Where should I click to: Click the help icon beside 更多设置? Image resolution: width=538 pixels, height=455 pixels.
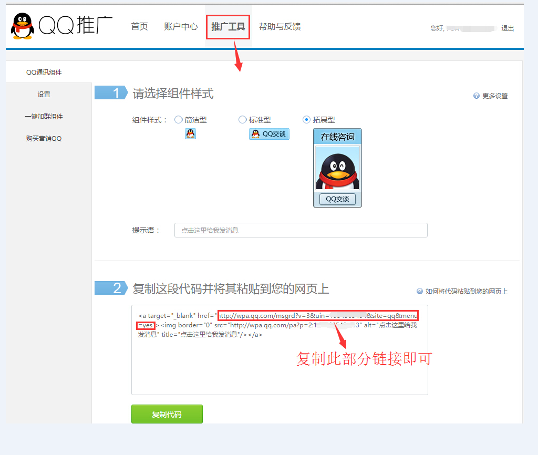pyautogui.click(x=476, y=96)
